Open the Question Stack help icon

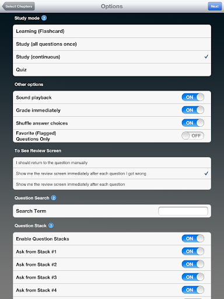click(51, 225)
